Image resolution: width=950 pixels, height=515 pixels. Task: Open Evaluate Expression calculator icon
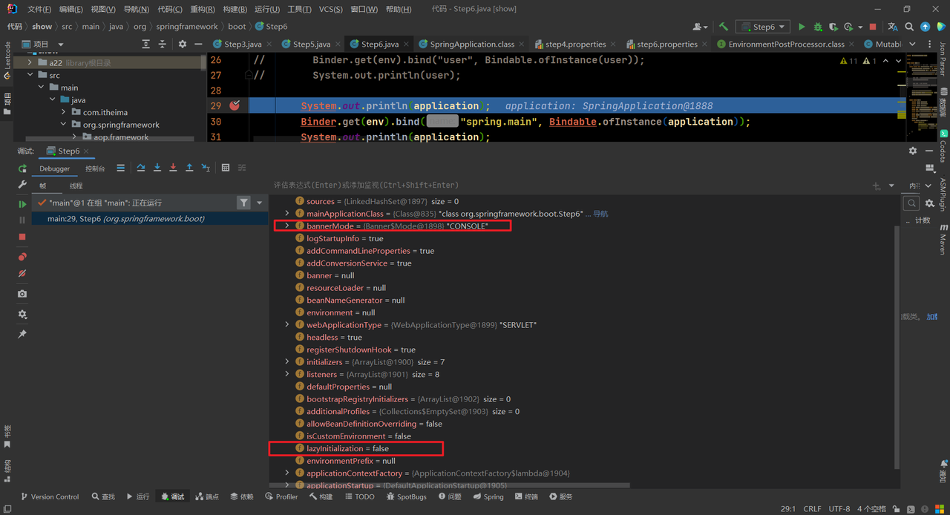pyautogui.click(x=226, y=168)
